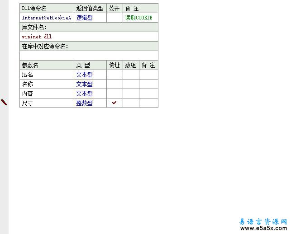The image size is (291, 234).
Task: Select the 尺寸 parameter name cell
Action: coord(47,103)
